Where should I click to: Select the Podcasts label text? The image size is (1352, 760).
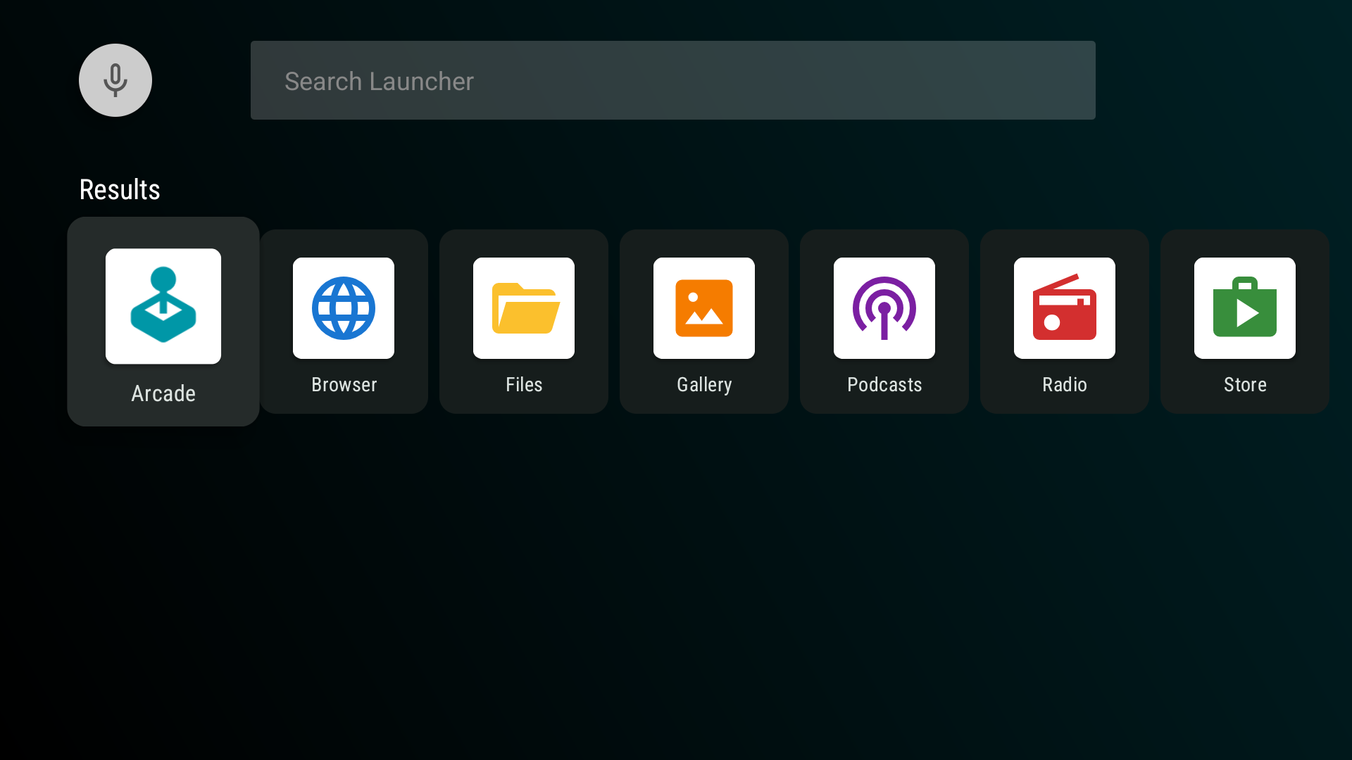pyautogui.click(x=884, y=385)
